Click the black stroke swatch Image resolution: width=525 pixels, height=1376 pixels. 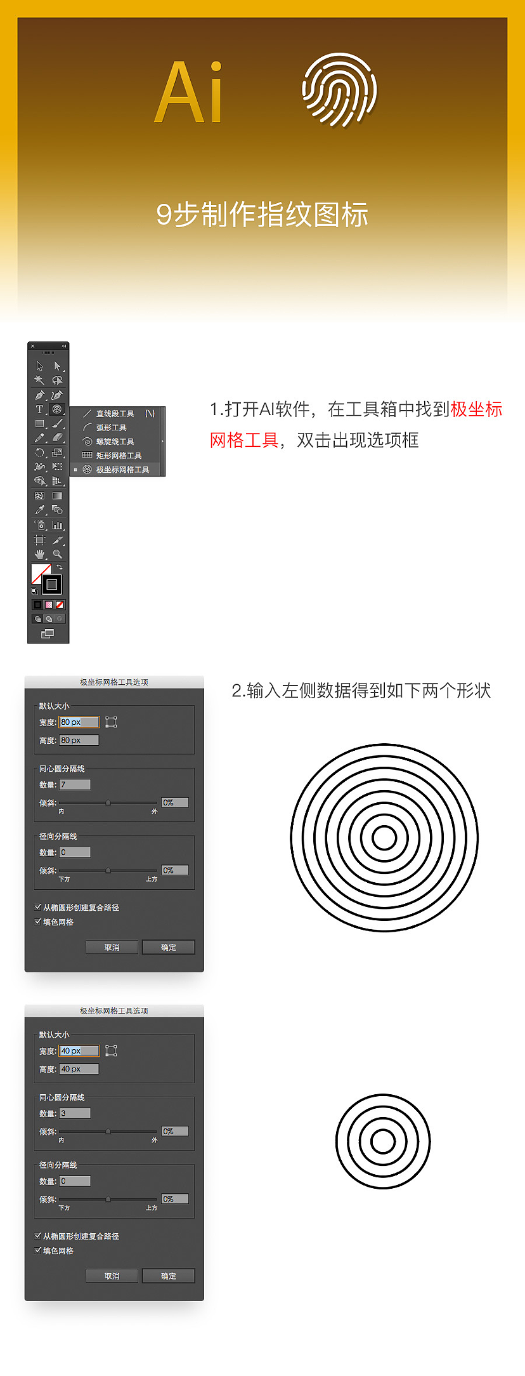pyautogui.click(x=52, y=585)
